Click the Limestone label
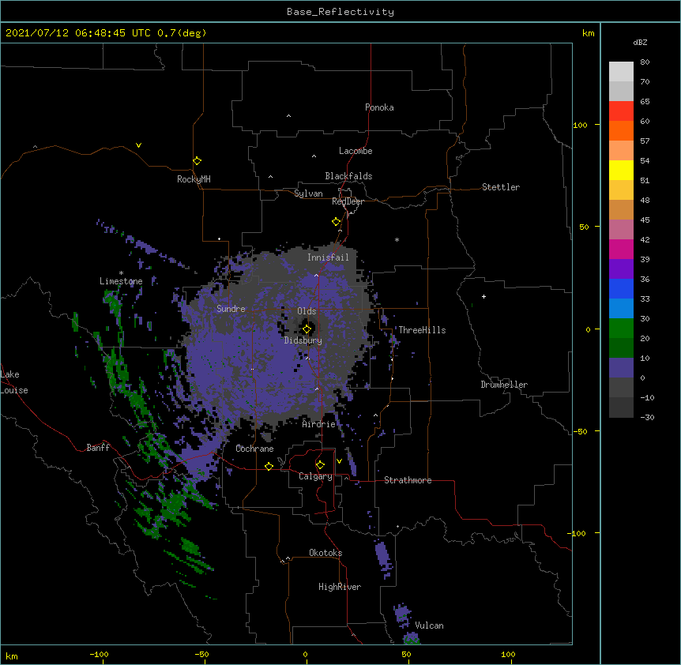681x665 pixels. click(x=121, y=281)
